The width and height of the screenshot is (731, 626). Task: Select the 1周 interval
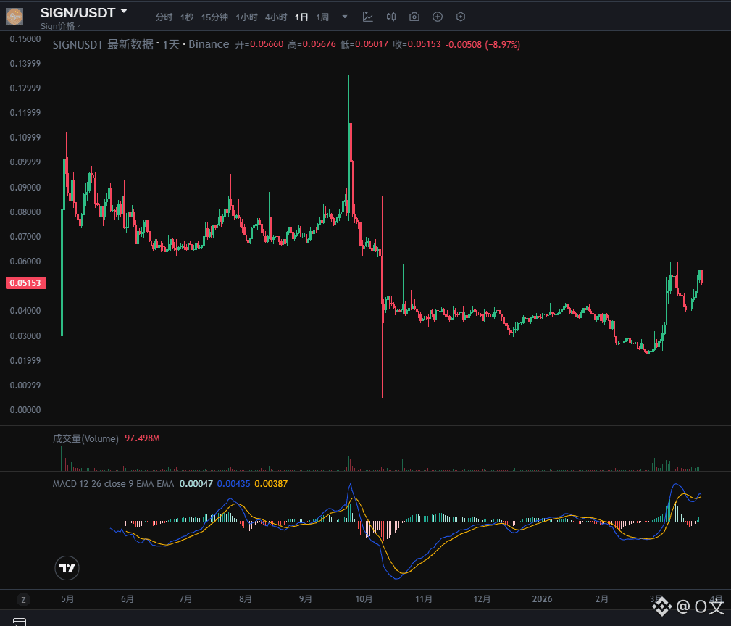click(322, 17)
